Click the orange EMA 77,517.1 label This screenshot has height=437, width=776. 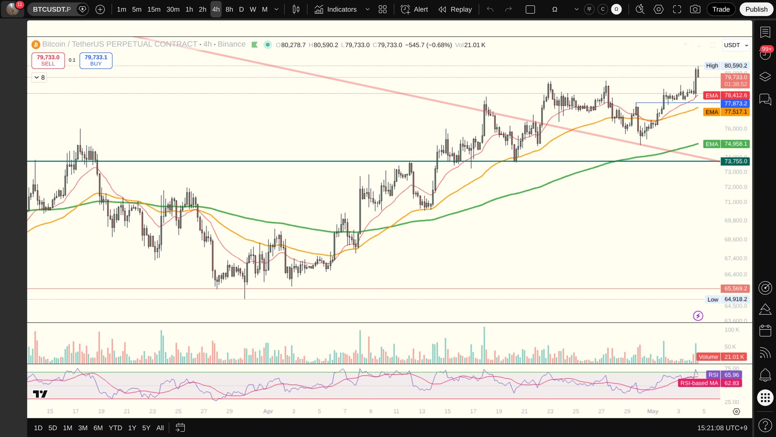[x=726, y=112]
